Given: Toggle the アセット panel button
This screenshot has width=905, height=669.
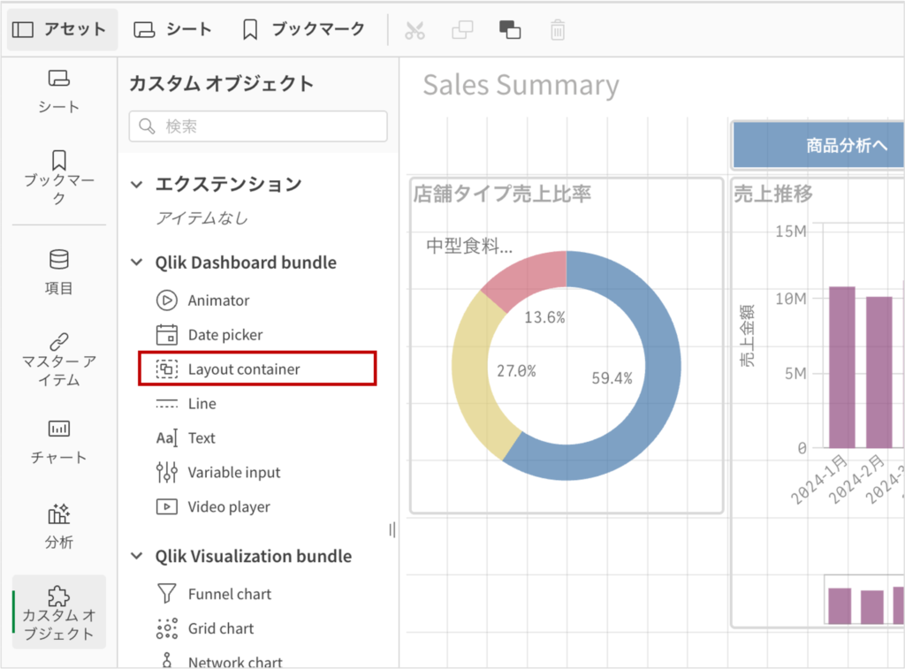Looking at the screenshot, I should click(x=62, y=29).
